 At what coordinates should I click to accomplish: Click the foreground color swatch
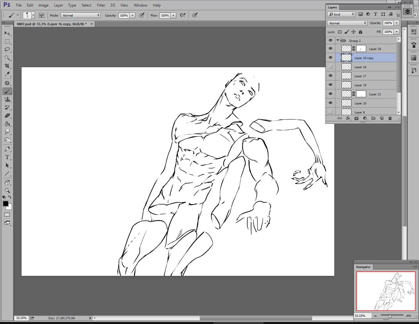[x=5, y=204]
